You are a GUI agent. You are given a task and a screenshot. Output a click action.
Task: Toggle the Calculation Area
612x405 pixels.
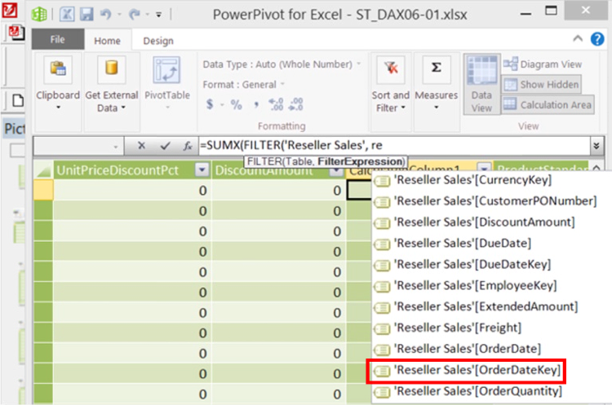pyautogui.click(x=548, y=104)
